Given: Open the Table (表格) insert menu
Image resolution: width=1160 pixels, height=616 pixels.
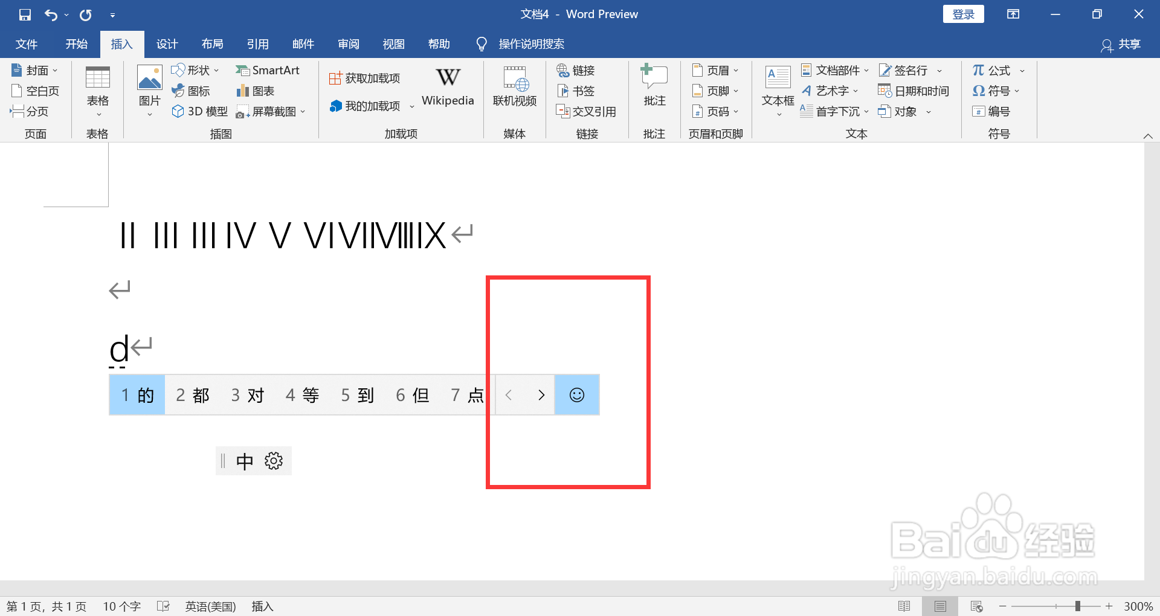Looking at the screenshot, I should [97, 92].
